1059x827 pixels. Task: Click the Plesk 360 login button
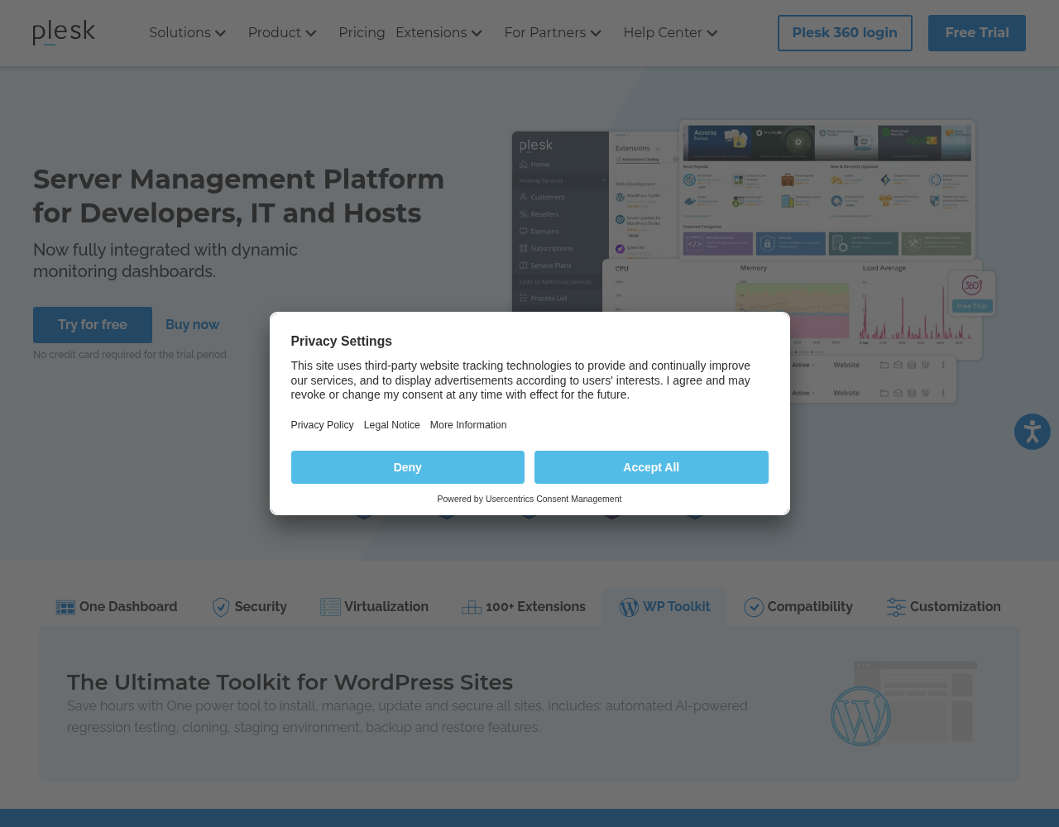click(x=845, y=33)
